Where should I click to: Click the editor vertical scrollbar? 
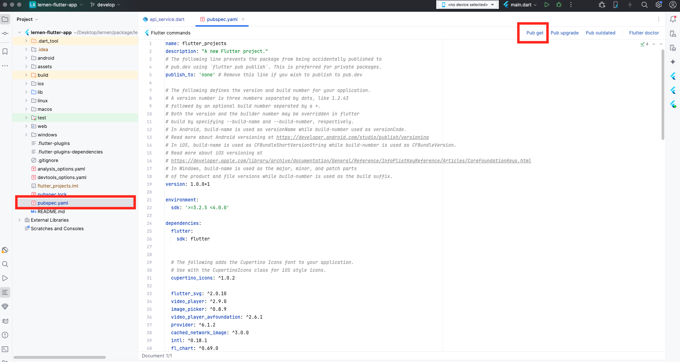(x=663, y=95)
